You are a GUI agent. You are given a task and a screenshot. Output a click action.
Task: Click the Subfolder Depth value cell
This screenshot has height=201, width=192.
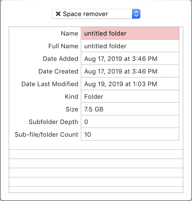pyautogui.click(x=130, y=122)
